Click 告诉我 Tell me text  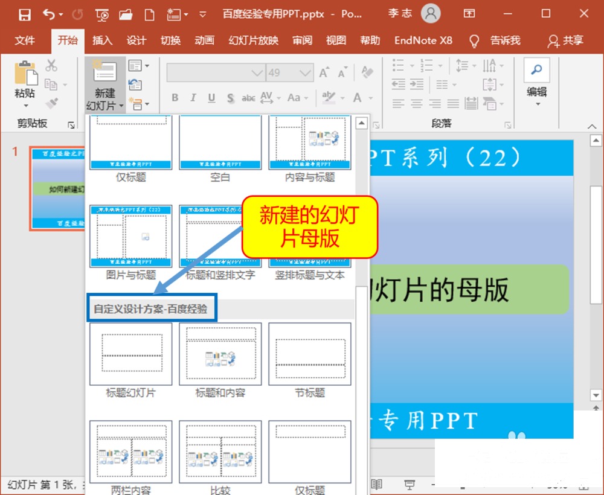coord(505,40)
